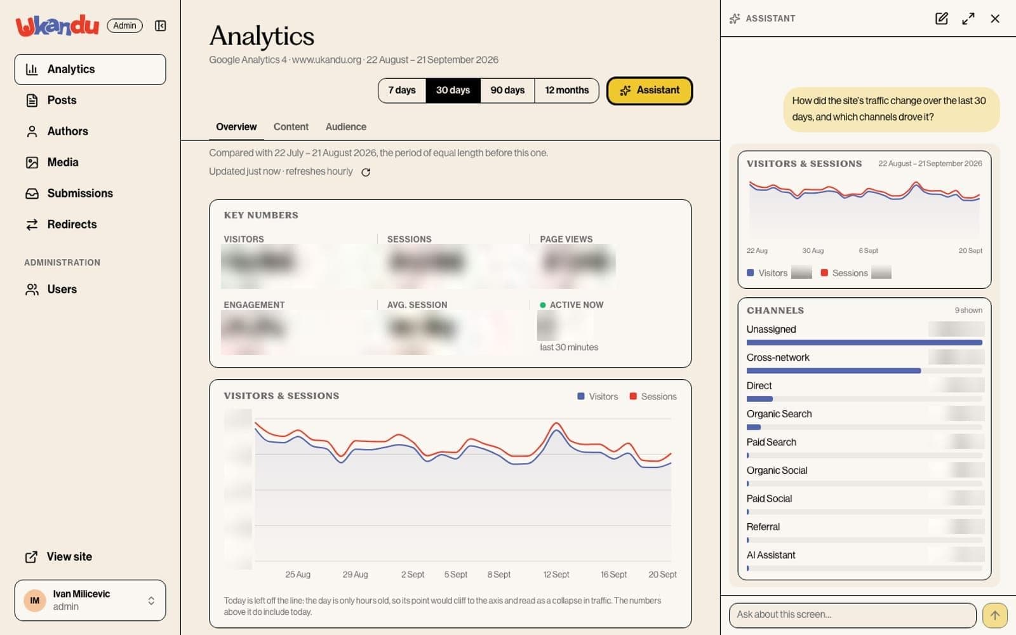Select the 30 days range
This screenshot has height=635, width=1016.
[453, 90]
